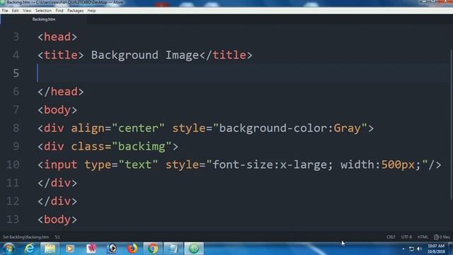Show hidden tray icons arrow
The width and height of the screenshot is (453, 255).
click(403, 249)
